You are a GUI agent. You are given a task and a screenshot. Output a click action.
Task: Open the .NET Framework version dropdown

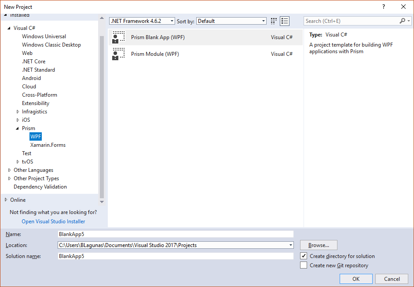pos(142,21)
